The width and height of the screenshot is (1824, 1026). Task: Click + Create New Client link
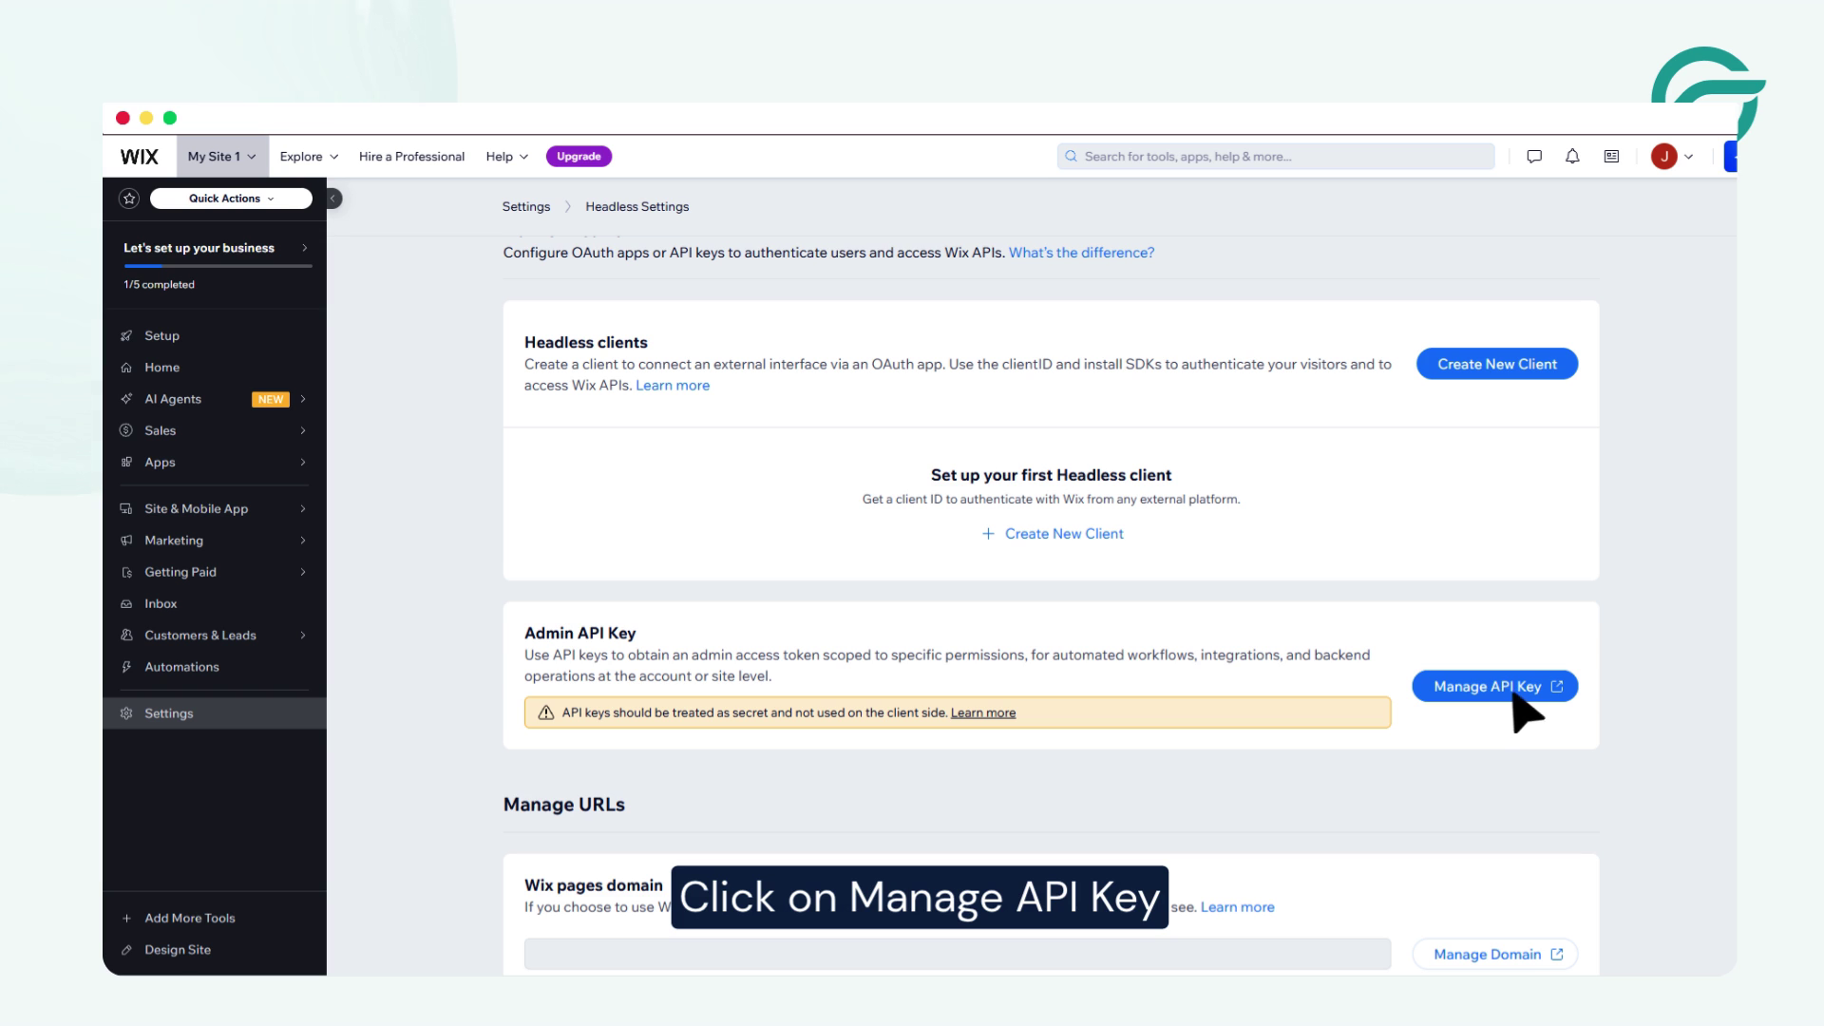pos(1052,534)
